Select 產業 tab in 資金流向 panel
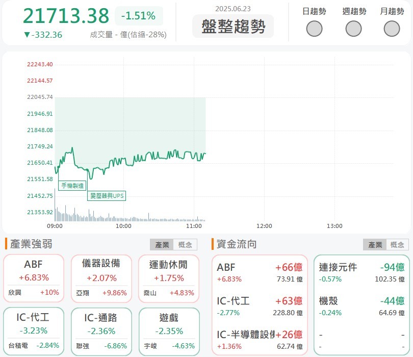This screenshot has width=413, height=357. (x=375, y=245)
